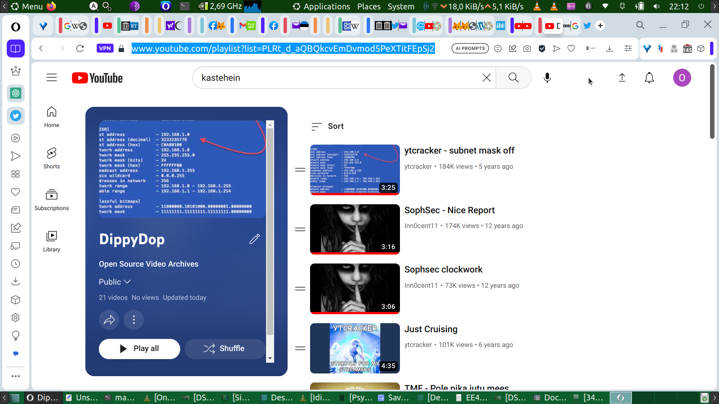Open 'Just Cruising' video title

tap(431, 329)
